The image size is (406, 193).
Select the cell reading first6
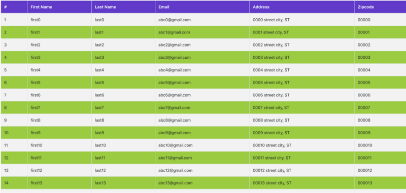pyautogui.click(x=59, y=95)
